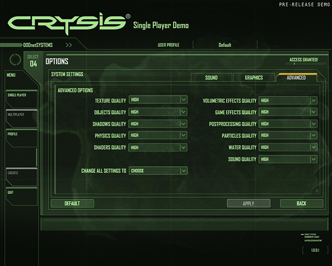Click the Texture Quality label
Image resolution: width=332 pixels, height=266 pixels.
(111, 101)
